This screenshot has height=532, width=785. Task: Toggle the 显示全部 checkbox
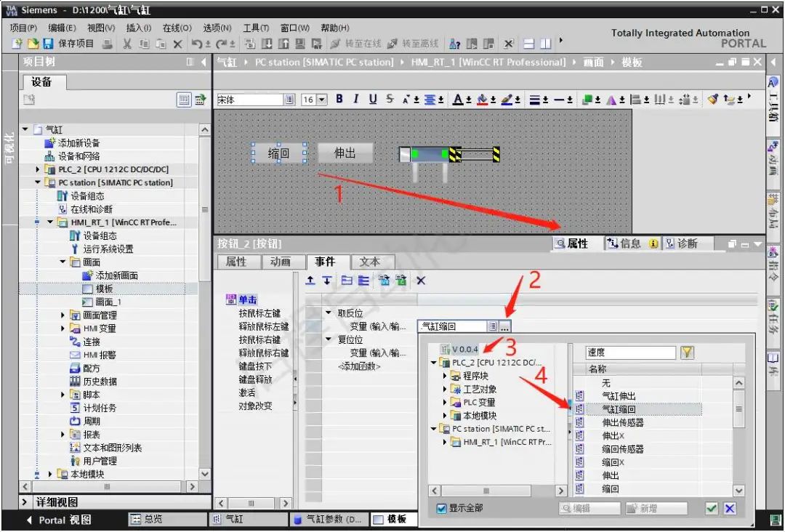point(441,509)
